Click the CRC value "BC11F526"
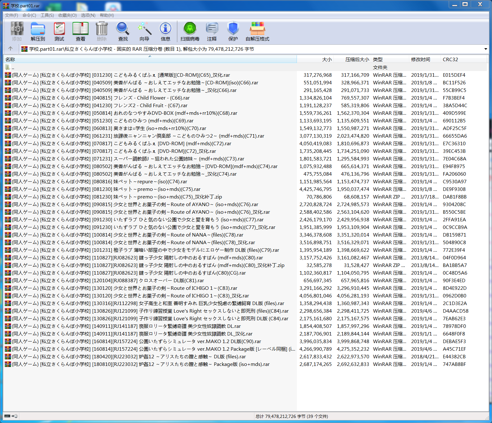Image resolution: width=492 pixels, height=423 pixels. [x=454, y=83]
